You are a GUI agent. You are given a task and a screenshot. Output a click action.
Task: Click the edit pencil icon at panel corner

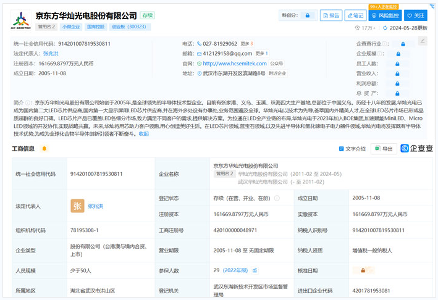pyautogui.click(x=423, y=41)
